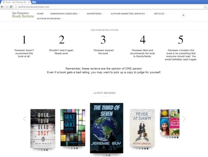Click star rating under Grace Upon Grace
208x157 pixels.
[x=73, y=148]
